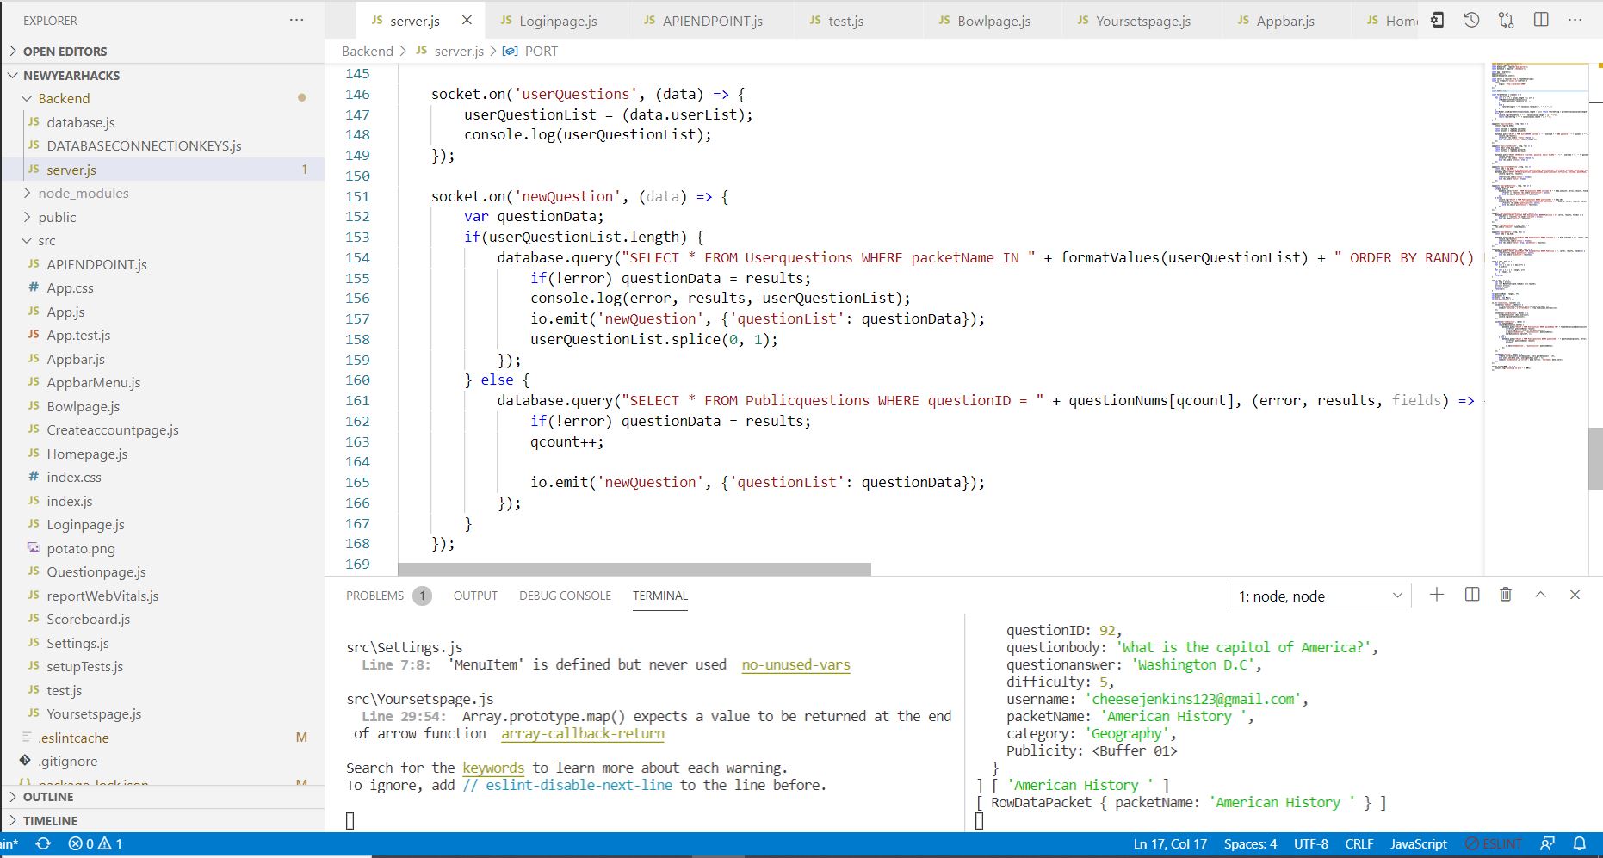Image resolution: width=1603 pixels, height=858 pixels.
Task: Click the compare changes icon in editor toolbar
Action: coord(1506,20)
